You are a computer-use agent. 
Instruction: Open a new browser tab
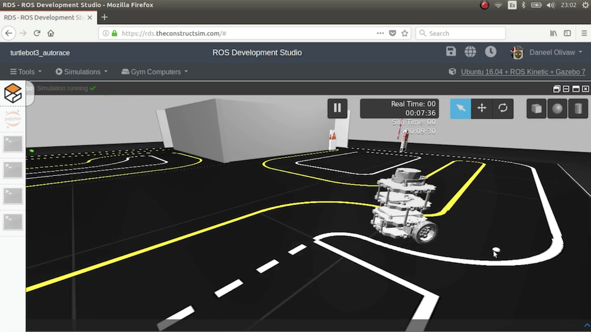click(x=105, y=17)
